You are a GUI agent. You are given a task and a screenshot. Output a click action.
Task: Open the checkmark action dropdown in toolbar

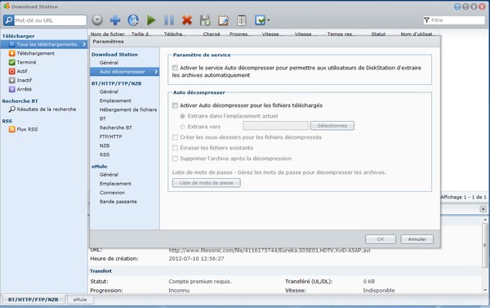pyautogui.click(x=262, y=20)
